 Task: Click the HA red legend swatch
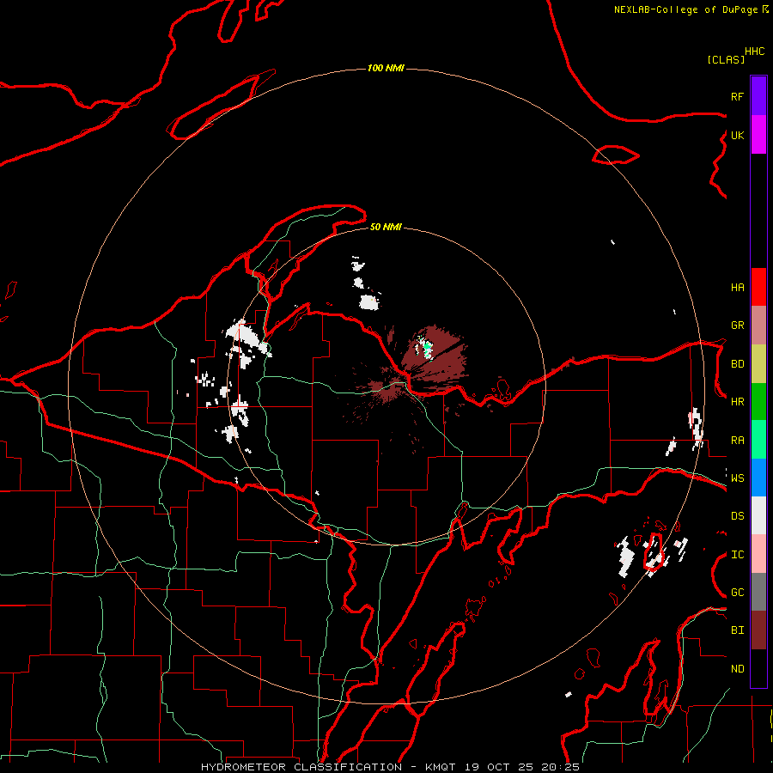click(758, 287)
